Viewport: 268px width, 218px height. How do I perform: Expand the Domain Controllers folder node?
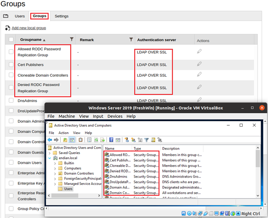tap(55, 174)
